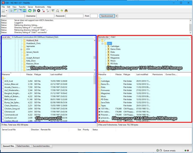Collapse the Usb1 node in remote tree

(x=102, y=43)
